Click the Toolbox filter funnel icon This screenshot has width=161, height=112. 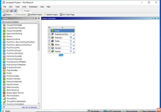click(4, 107)
